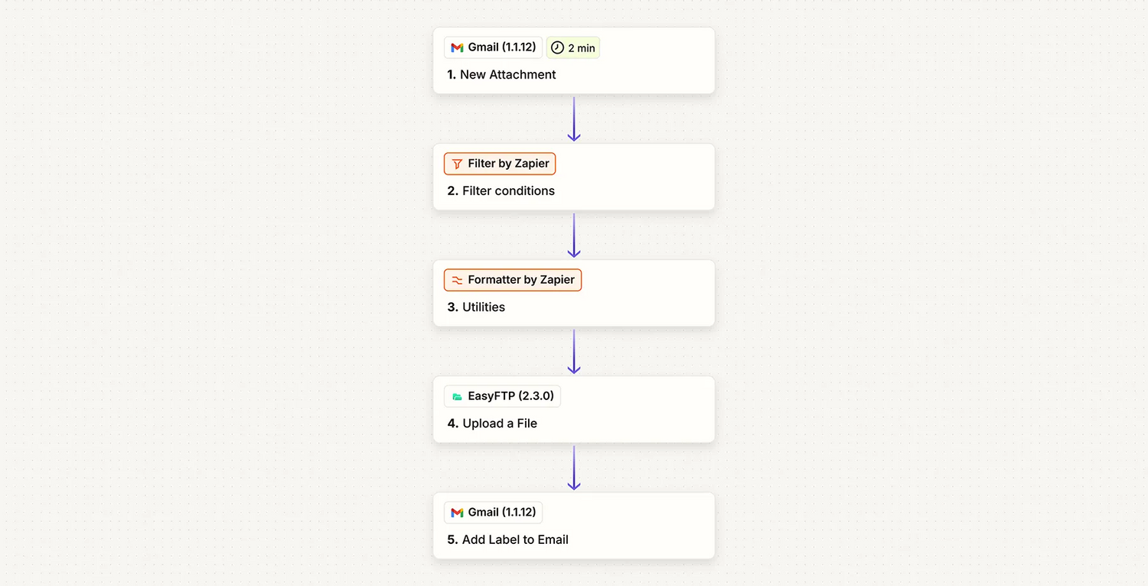Click the Gmail (1.1.12) badge in step 5

[494, 513]
